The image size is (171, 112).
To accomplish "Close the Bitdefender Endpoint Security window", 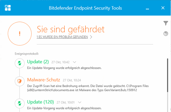I will click(163, 8).
